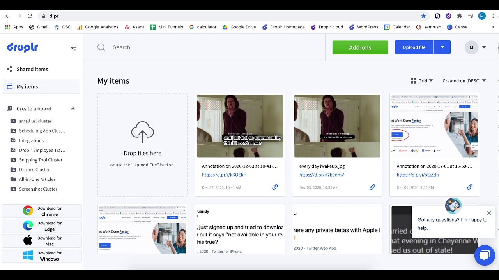The height and width of the screenshot is (280, 499).
Task: Click Create a board
Action: [34, 108]
